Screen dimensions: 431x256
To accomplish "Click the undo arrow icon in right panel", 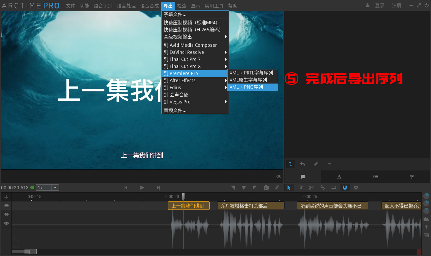I will coord(302,164).
